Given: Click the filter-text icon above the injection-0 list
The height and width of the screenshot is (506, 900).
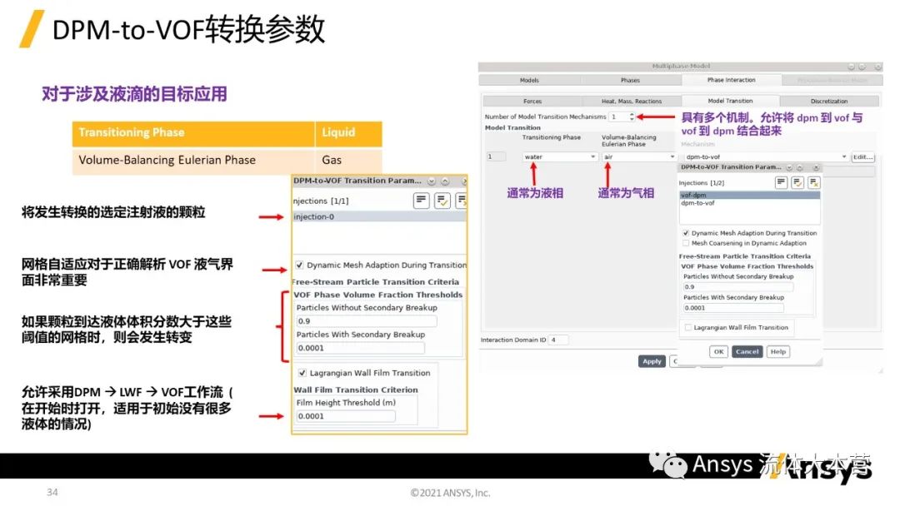Looking at the screenshot, I should (x=422, y=200).
